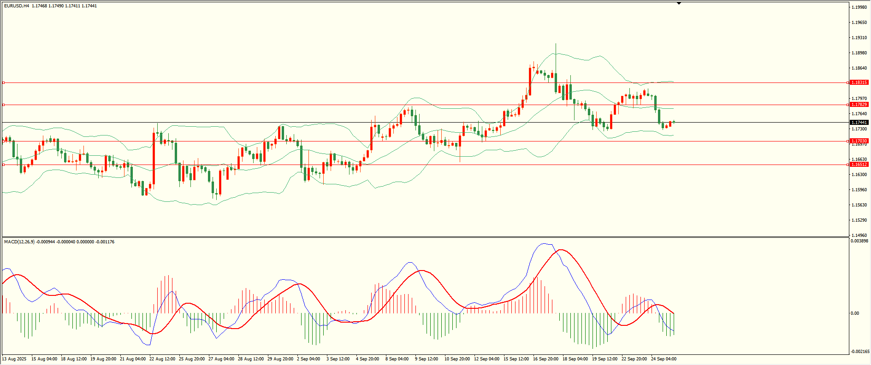The height and width of the screenshot is (365, 871).
Task: Click the 1.17970 price scale value
Action: pyautogui.click(x=859, y=99)
